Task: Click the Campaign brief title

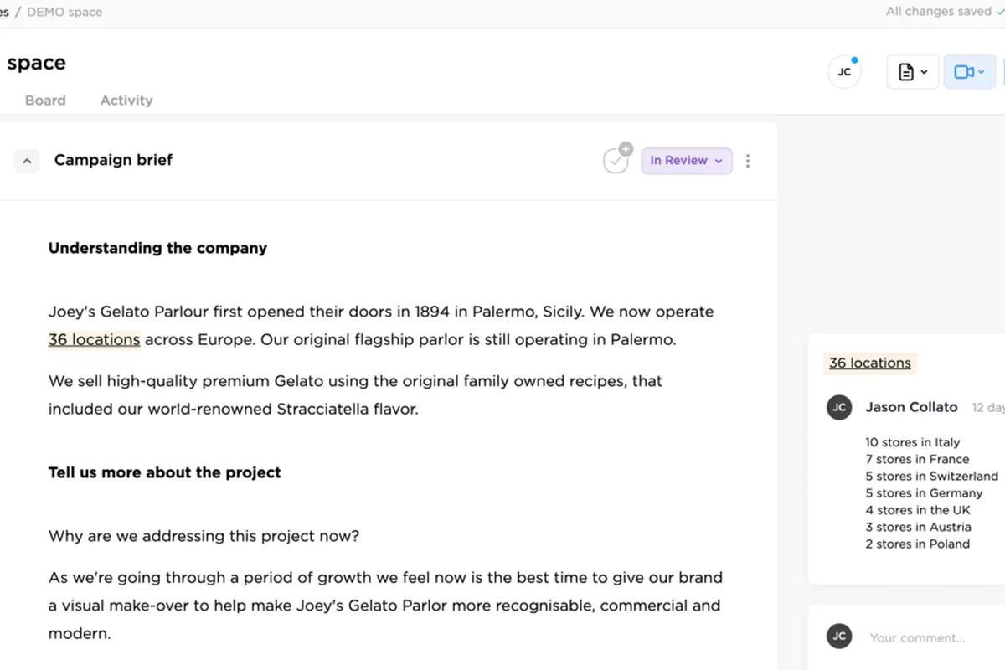Action: [x=113, y=160]
